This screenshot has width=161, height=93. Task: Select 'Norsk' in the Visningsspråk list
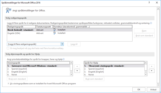[x=39, y=75]
